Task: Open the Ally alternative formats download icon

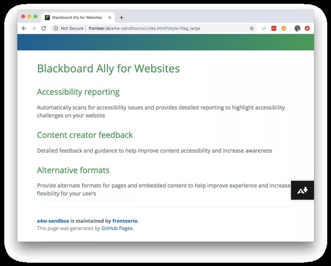Action: (303, 190)
